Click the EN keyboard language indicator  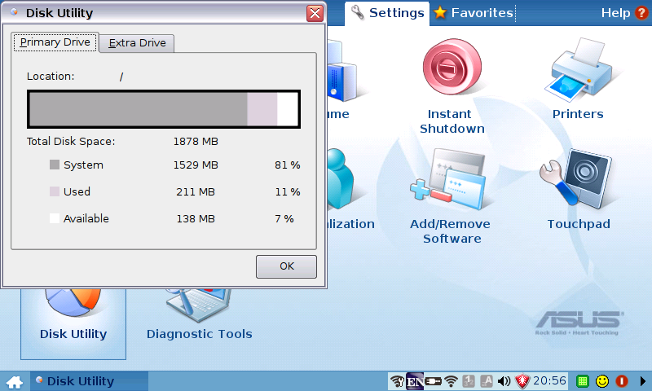point(415,381)
